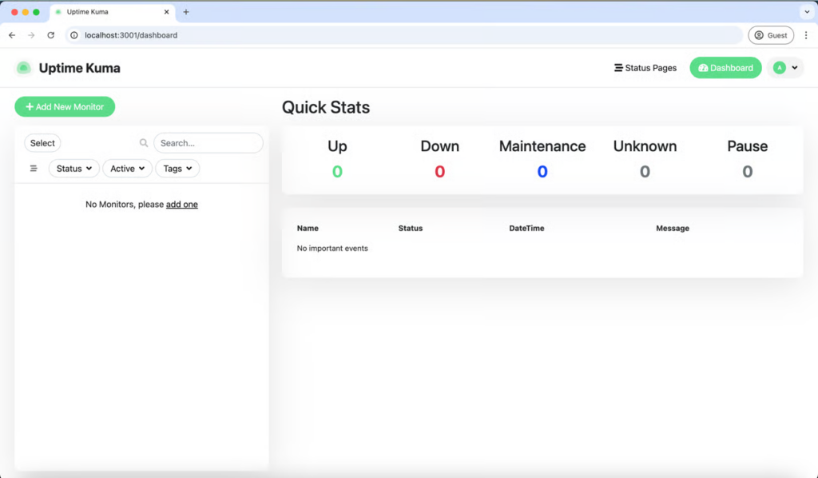Image resolution: width=818 pixels, height=478 pixels.
Task: Click the address bar URL localhost:3001/dashboard
Action: pyautogui.click(x=131, y=35)
